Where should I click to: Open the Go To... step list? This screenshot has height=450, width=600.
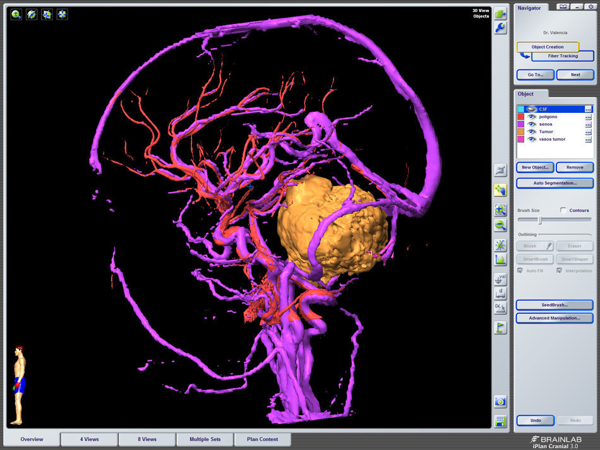(536, 74)
